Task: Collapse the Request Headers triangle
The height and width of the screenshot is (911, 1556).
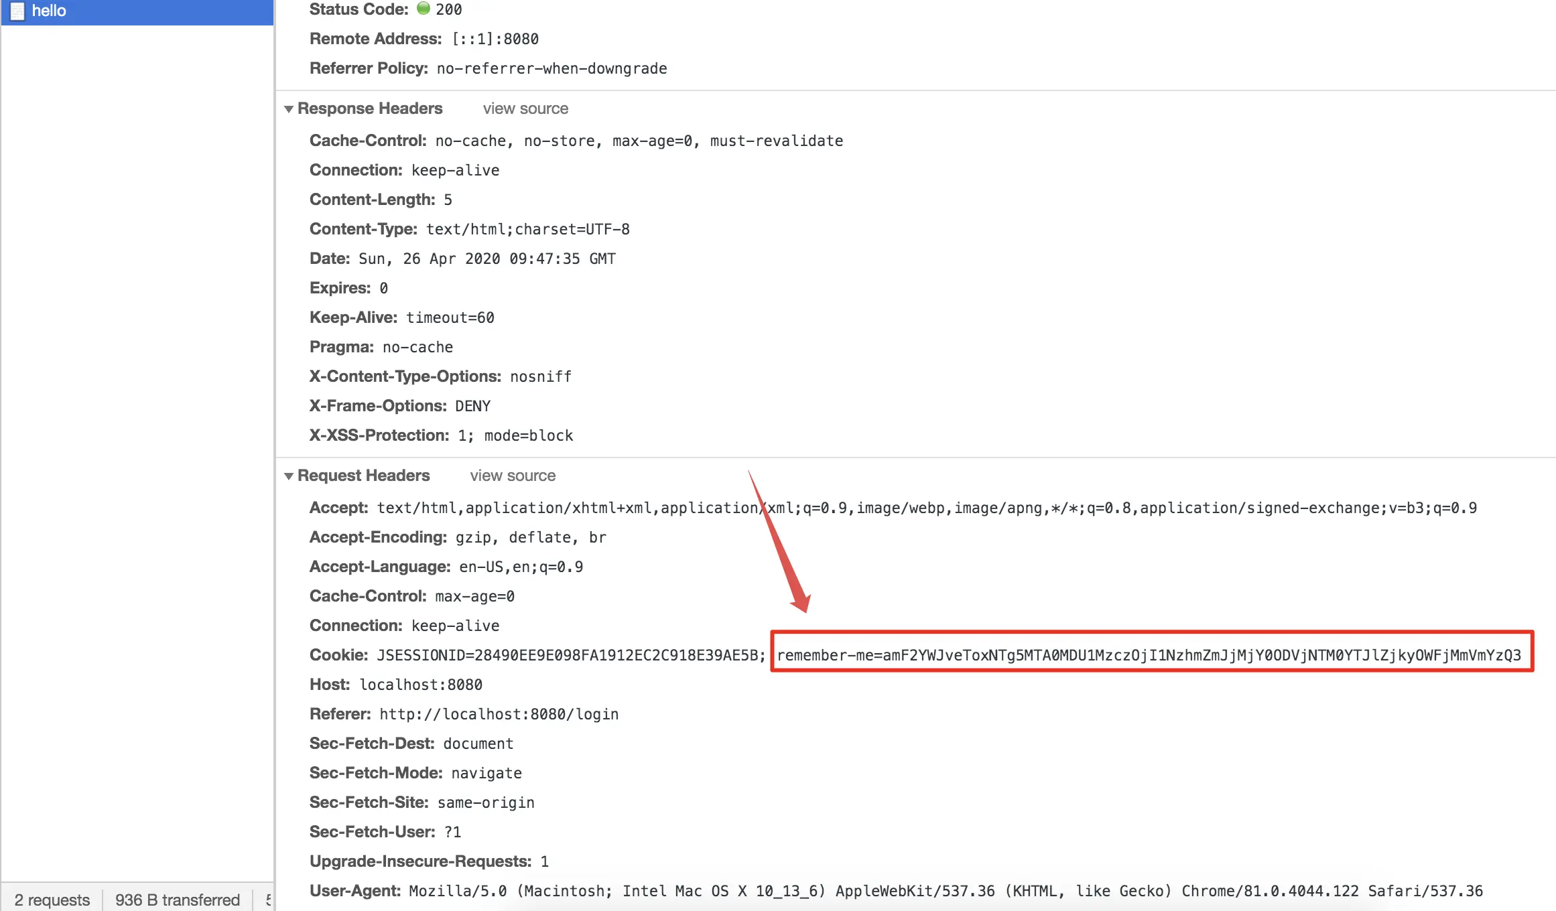Action: (289, 476)
